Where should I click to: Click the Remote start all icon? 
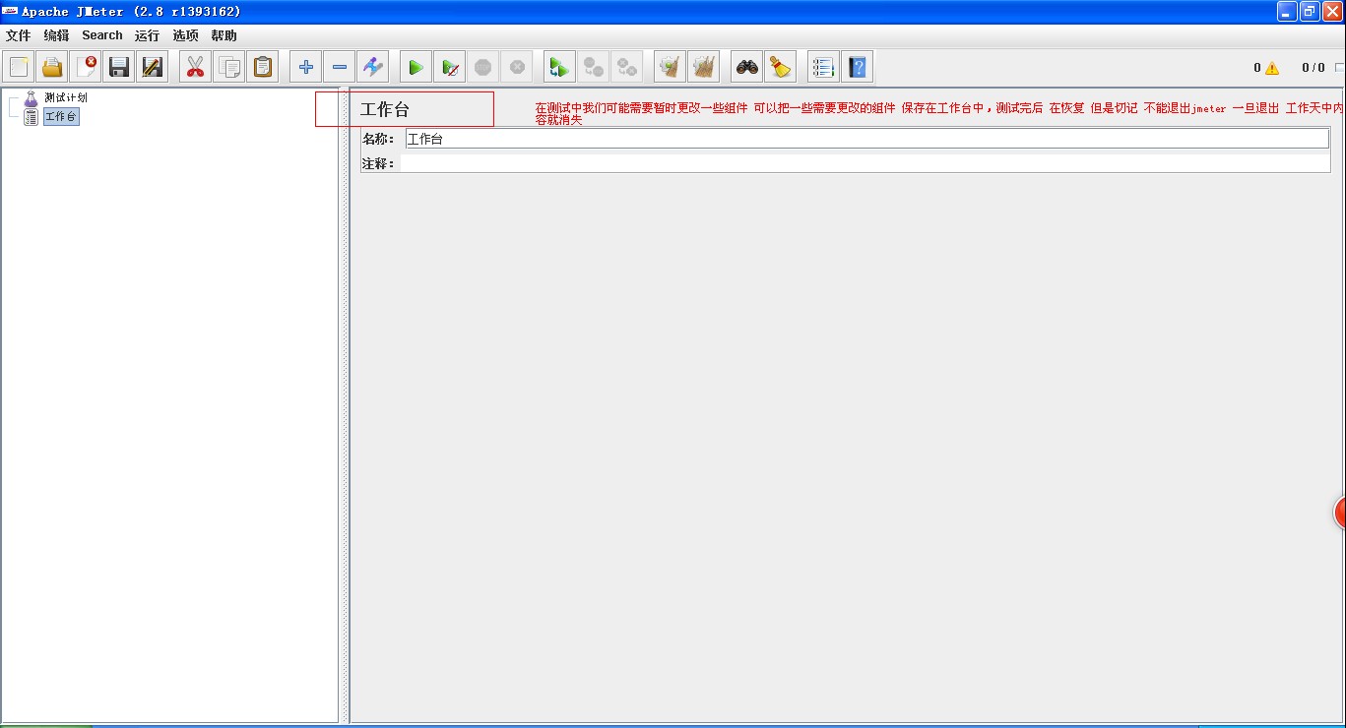[x=559, y=67]
